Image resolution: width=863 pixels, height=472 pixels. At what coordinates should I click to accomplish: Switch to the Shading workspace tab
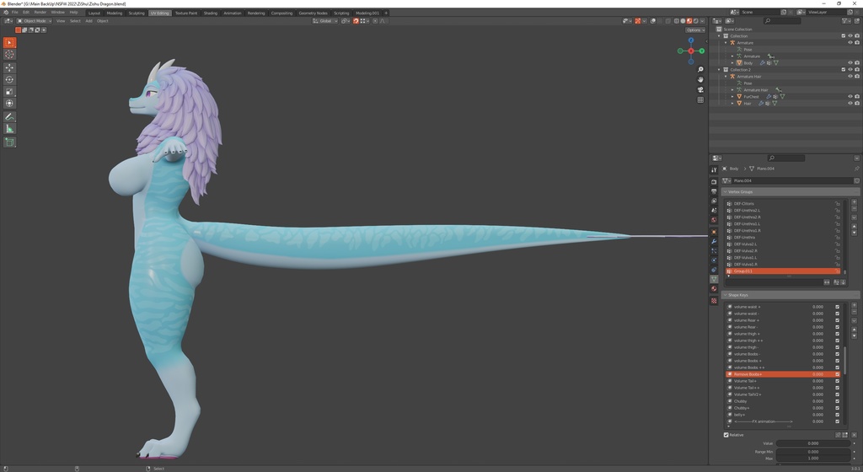click(210, 13)
